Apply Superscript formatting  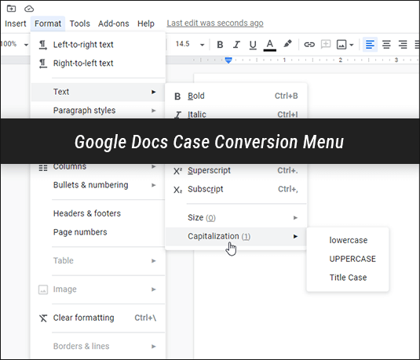click(x=236, y=170)
